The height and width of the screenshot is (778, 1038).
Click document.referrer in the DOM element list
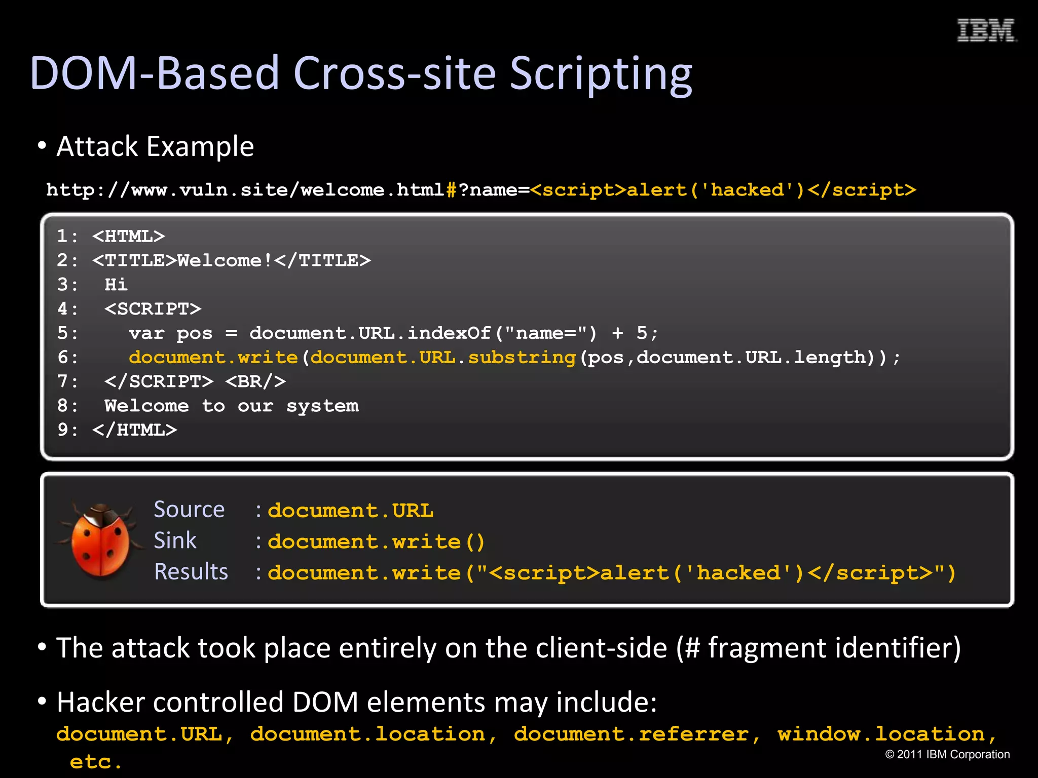tap(638, 734)
